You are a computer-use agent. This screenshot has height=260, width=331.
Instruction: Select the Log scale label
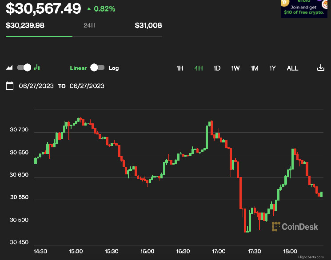point(114,68)
